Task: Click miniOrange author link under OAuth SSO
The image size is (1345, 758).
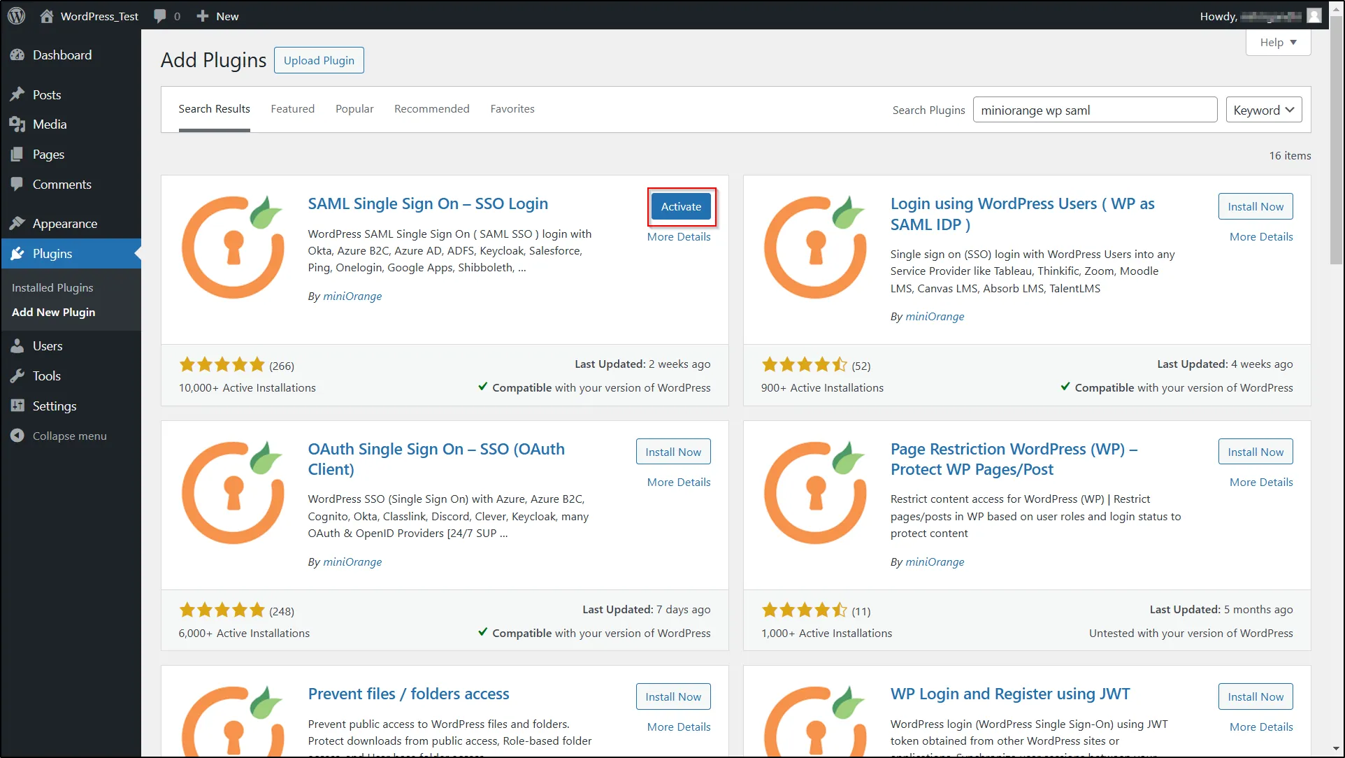Action: [x=352, y=562]
